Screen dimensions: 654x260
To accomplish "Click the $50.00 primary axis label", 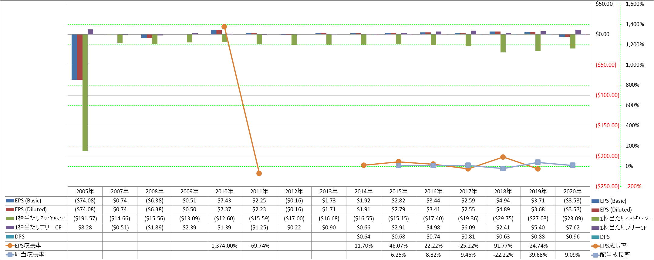I will pyautogui.click(x=604, y=4).
